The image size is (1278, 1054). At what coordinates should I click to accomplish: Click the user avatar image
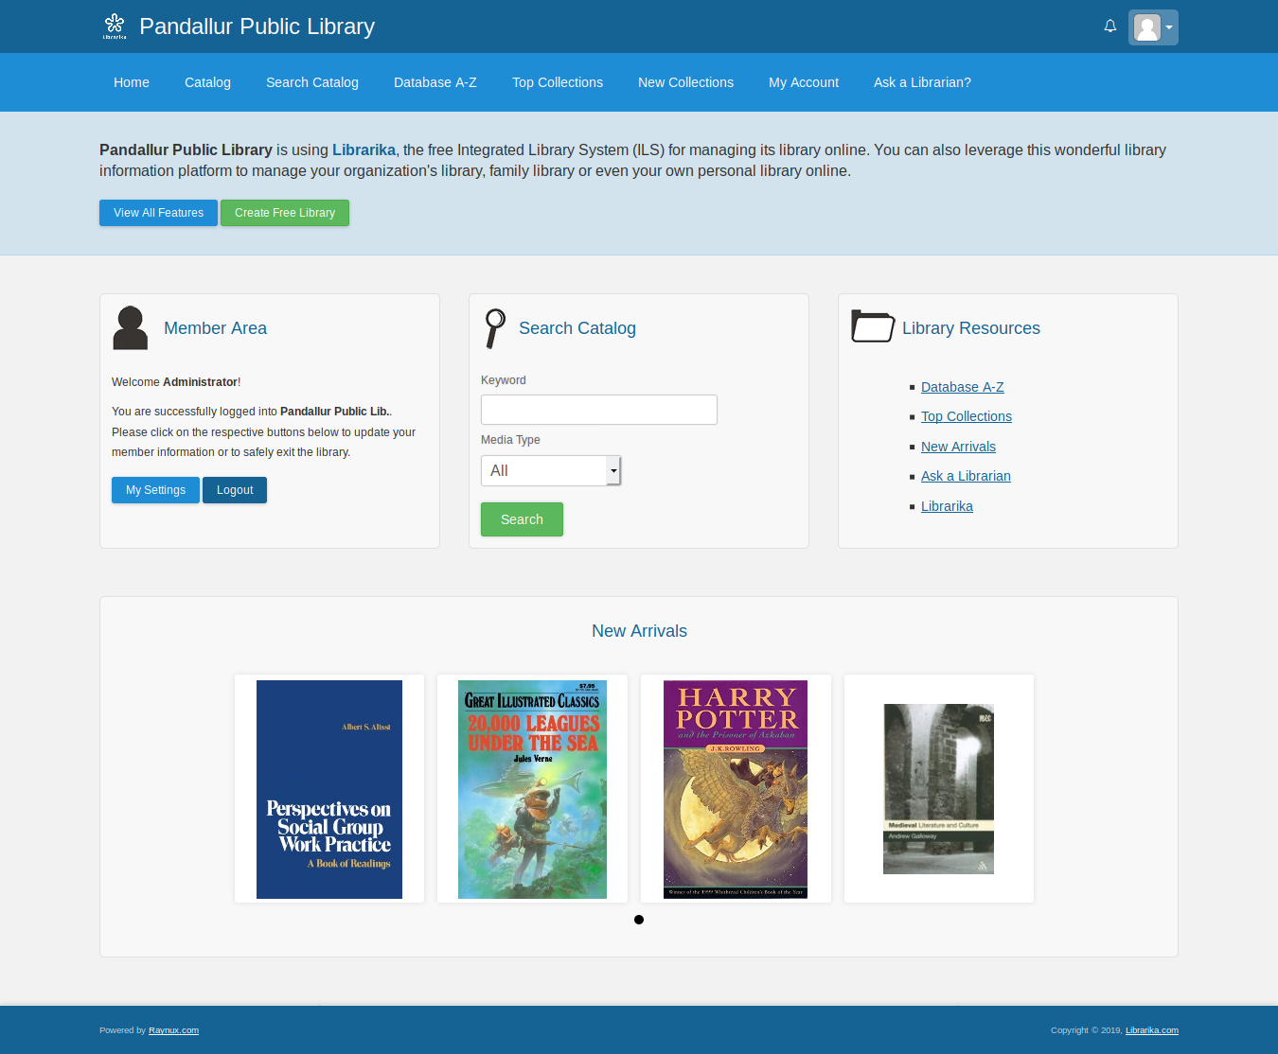[x=1148, y=26]
